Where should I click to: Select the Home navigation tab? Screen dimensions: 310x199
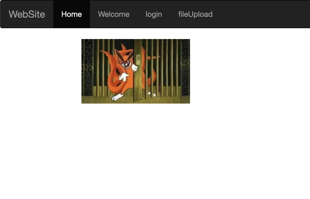pyautogui.click(x=72, y=14)
